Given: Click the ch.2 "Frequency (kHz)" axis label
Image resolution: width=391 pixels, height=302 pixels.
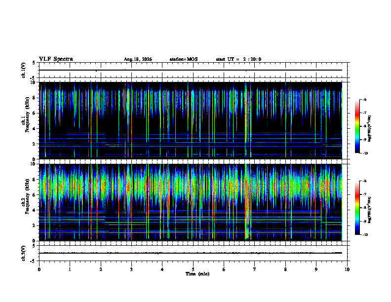Looking at the screenshot, I should coord(27,196).
